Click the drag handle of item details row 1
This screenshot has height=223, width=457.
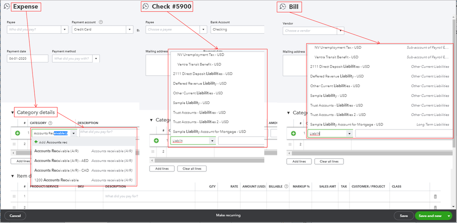[14, 196]
